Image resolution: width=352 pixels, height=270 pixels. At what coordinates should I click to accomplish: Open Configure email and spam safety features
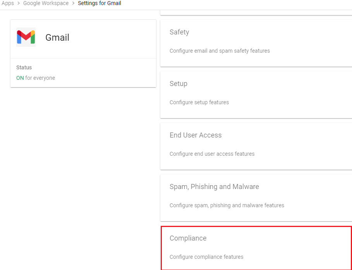click(220, 51)
